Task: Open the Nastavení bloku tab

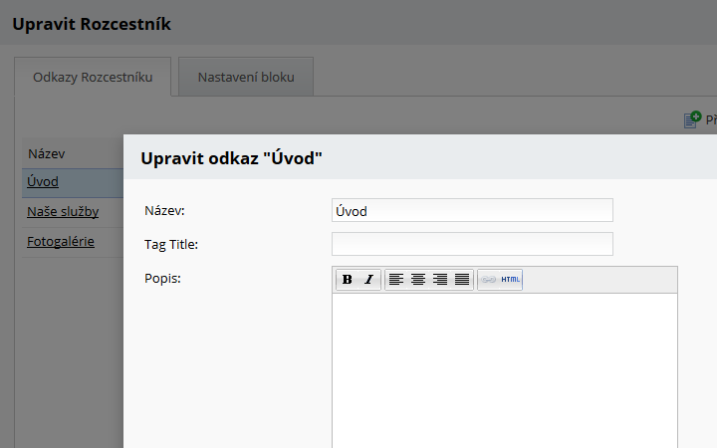Action: click(246, 77)
